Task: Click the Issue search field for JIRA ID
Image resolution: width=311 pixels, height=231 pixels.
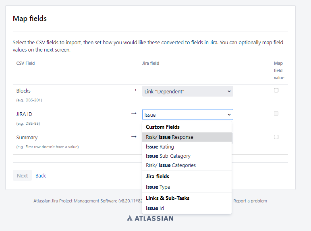Action: [x=188, y=115]
